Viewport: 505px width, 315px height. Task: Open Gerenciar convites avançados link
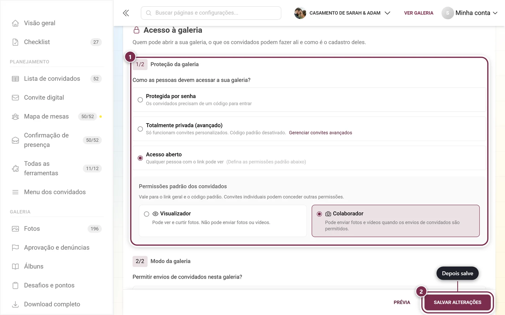pos(321,133)
